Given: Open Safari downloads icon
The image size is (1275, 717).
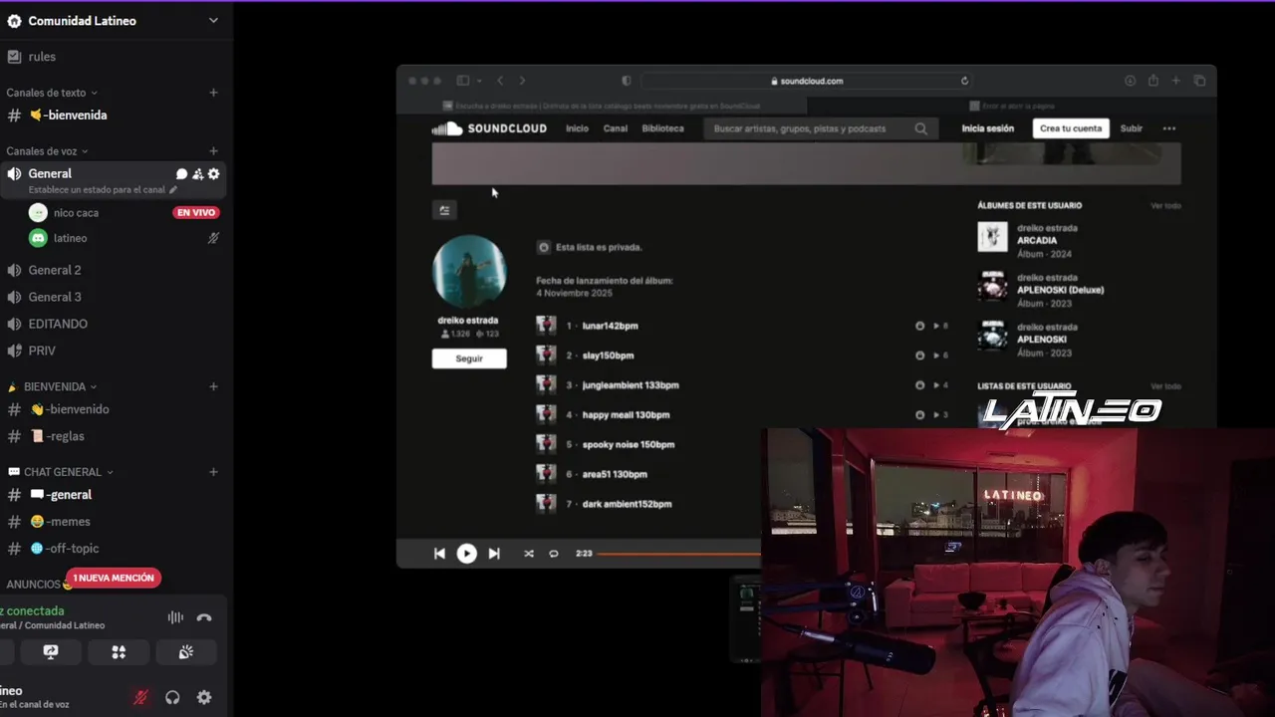Looking at the screenshot, I should coord(1130,81).
